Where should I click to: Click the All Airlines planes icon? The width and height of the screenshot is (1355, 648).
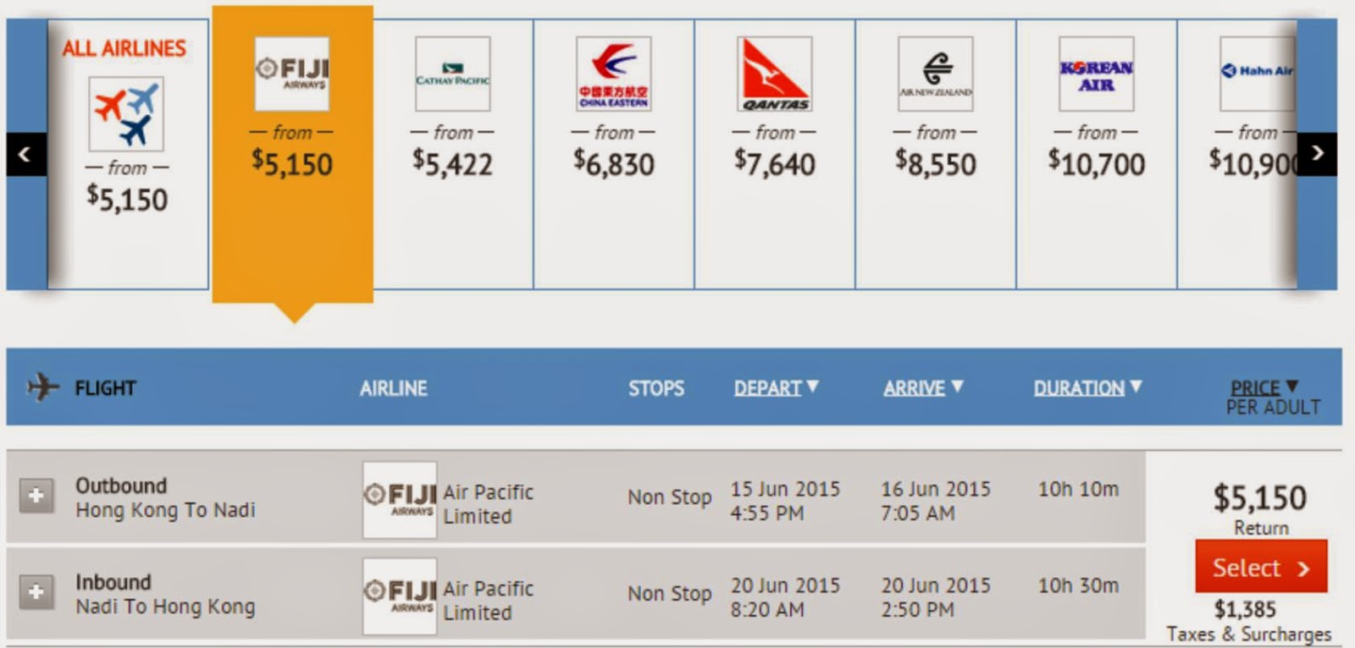pos(126,114)
